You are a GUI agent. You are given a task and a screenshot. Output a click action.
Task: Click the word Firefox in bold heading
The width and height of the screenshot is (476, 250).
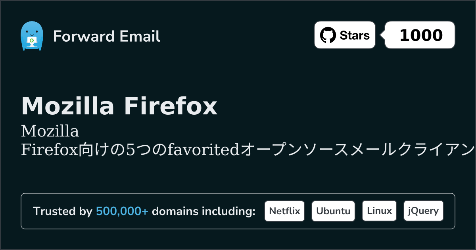pos(171,106)
